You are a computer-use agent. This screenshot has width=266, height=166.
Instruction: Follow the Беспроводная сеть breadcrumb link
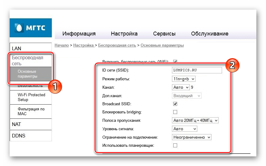117,45
